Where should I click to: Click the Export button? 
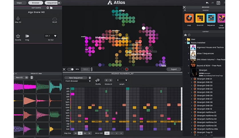(x=174, y=69)
